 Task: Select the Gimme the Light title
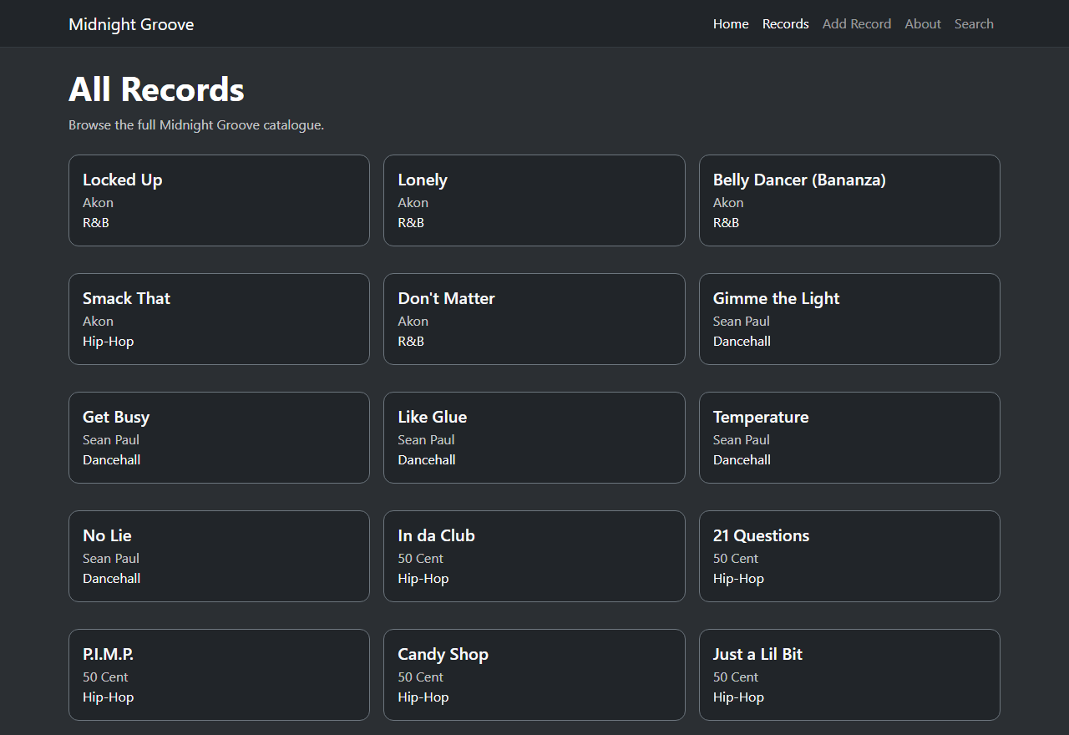pyautogui.click(x=776, y=299)
